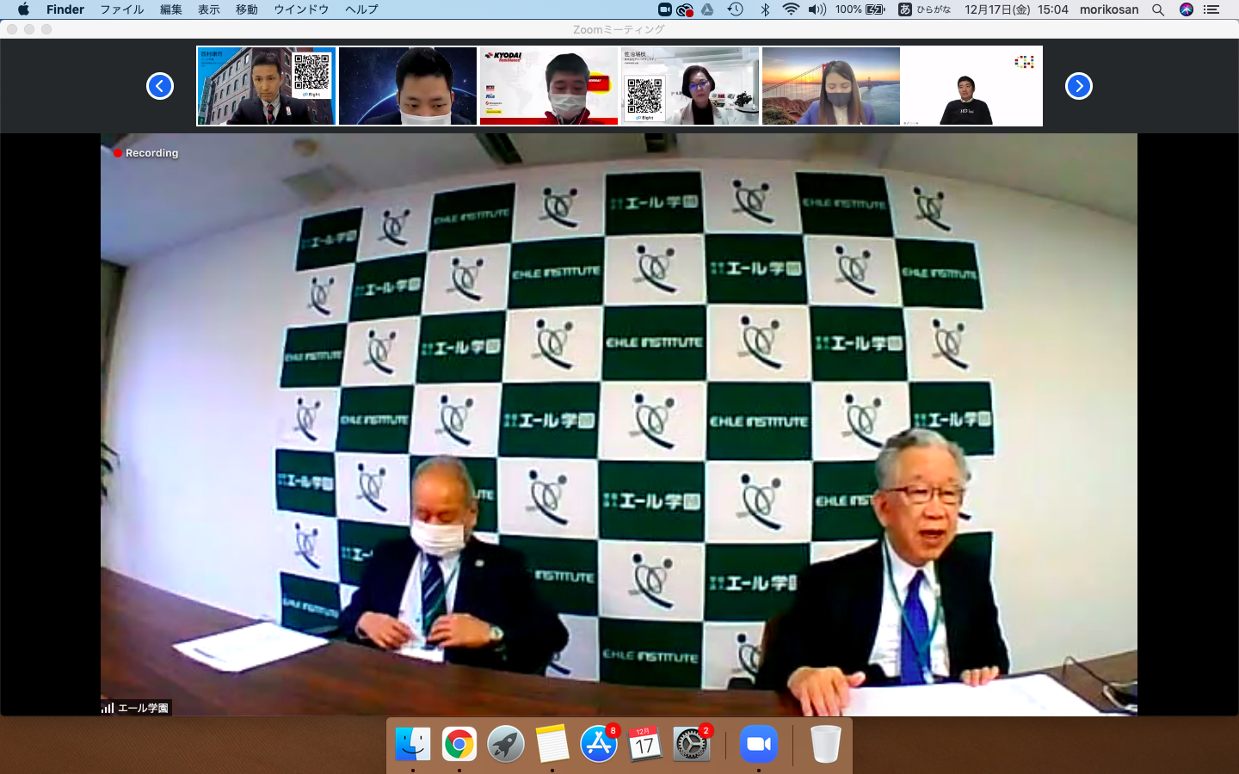The height and width of the screenshot is (774, 1239).
Task: Switch to Zoom app in Dock
Action: (759, 744)
